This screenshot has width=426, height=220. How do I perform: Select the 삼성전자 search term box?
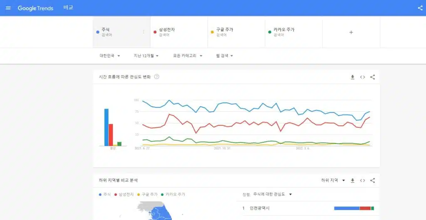tap(179, 32)
